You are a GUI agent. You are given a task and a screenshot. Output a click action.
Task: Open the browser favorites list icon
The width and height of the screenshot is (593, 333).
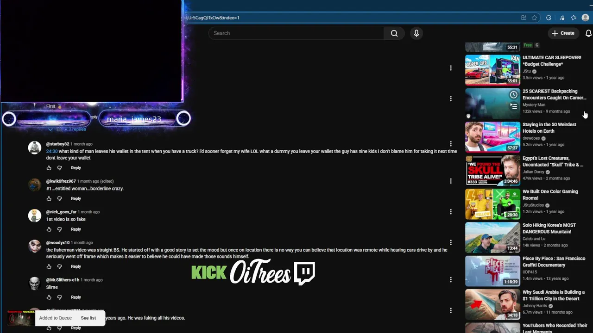[574, 18]
